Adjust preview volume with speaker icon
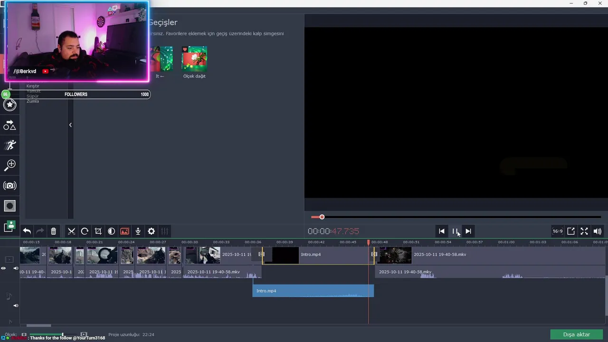 pos(598,231)
